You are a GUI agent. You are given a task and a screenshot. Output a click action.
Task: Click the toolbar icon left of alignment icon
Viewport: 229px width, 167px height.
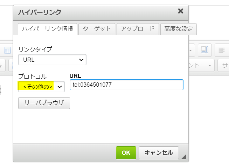[x=204, y=51]
